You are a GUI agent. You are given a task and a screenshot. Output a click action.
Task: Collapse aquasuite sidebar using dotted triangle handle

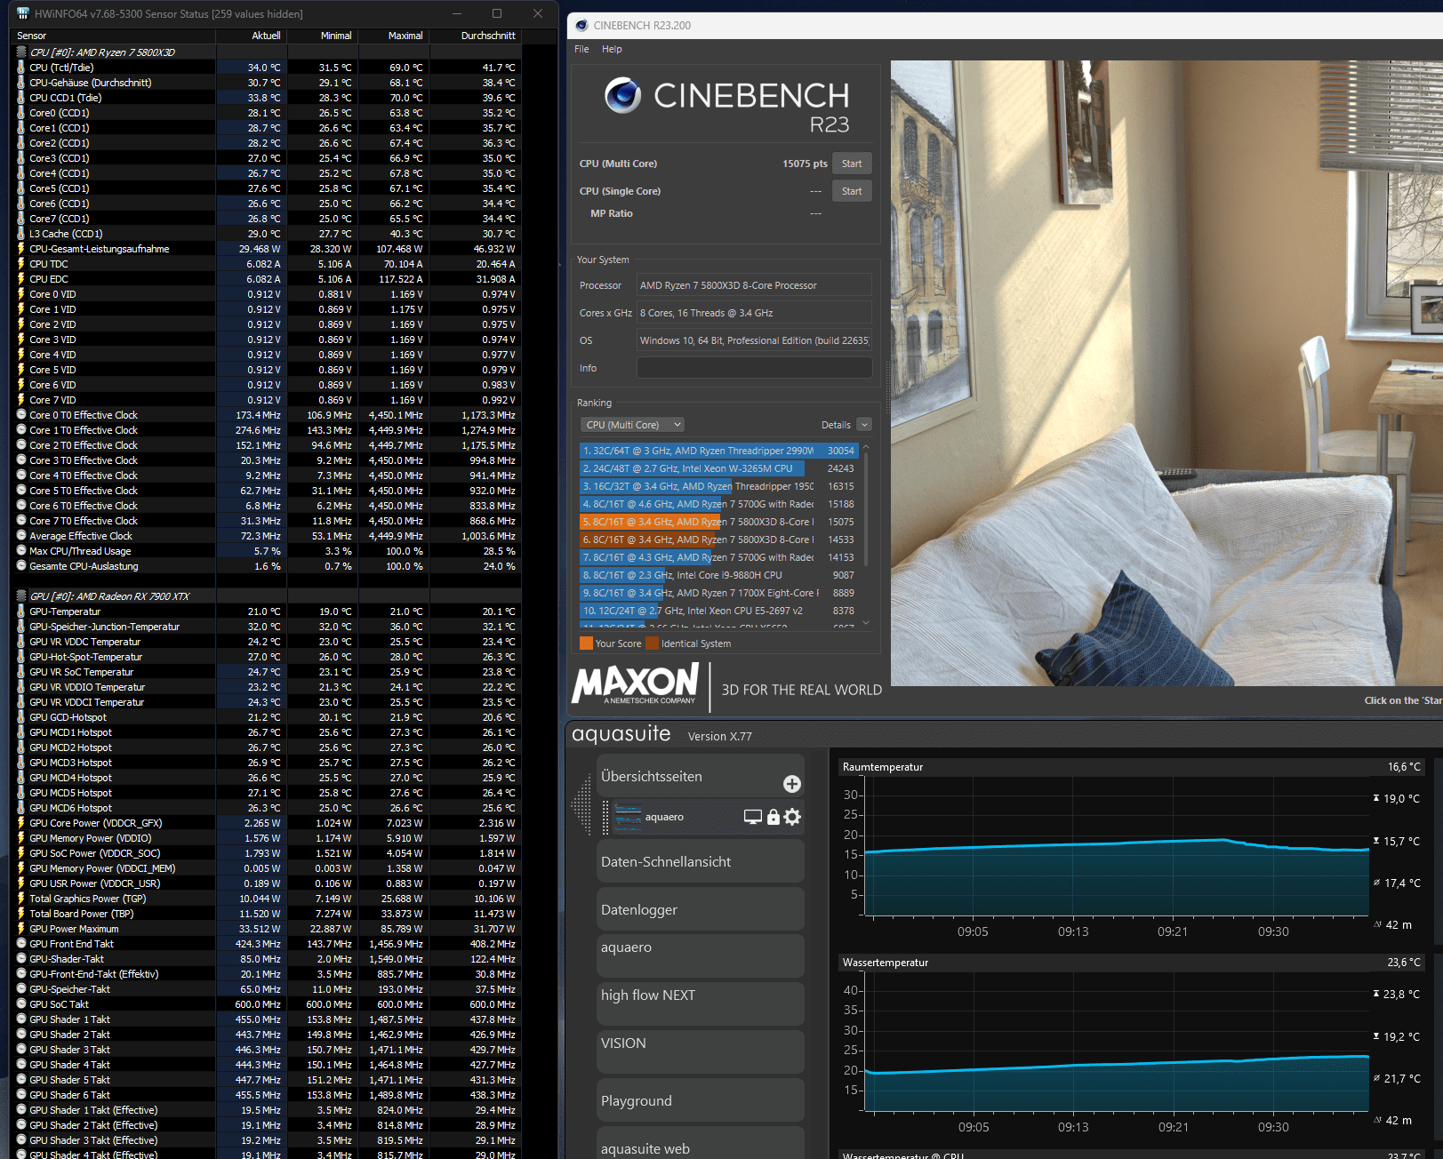[582, 804]
